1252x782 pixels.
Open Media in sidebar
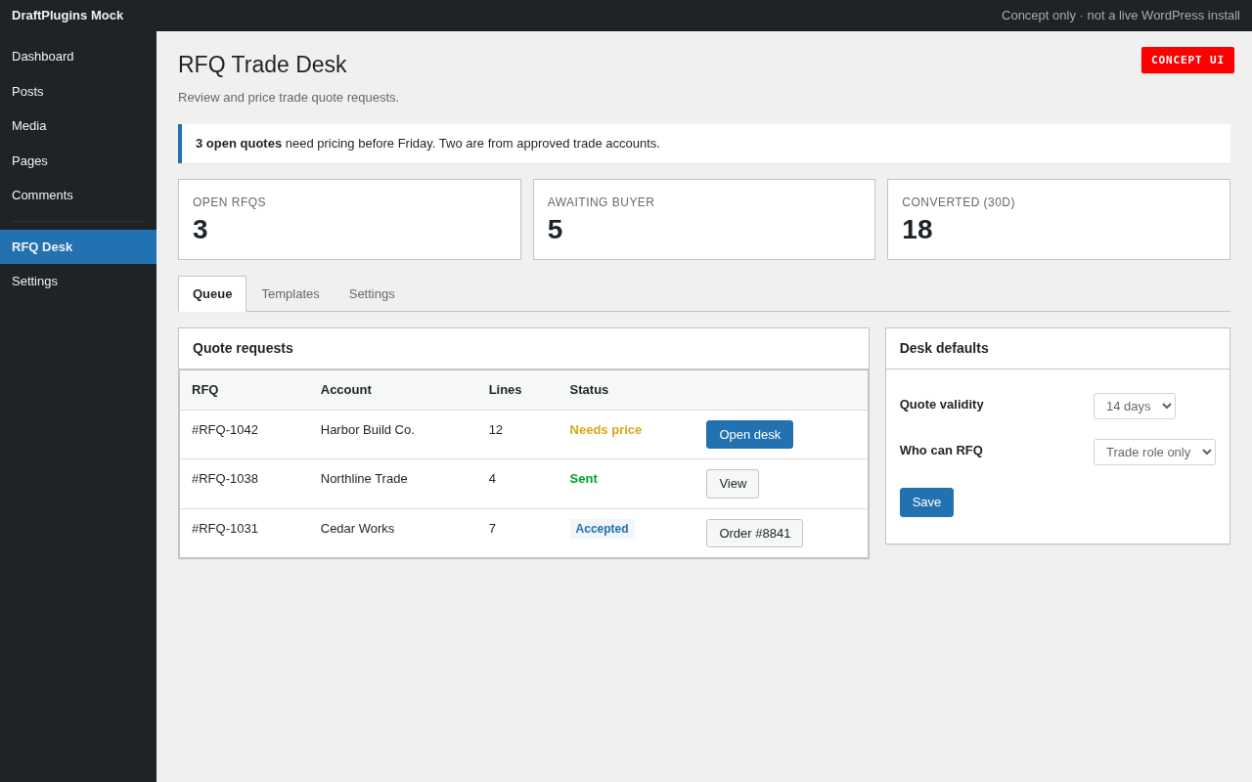click(78, 126)
